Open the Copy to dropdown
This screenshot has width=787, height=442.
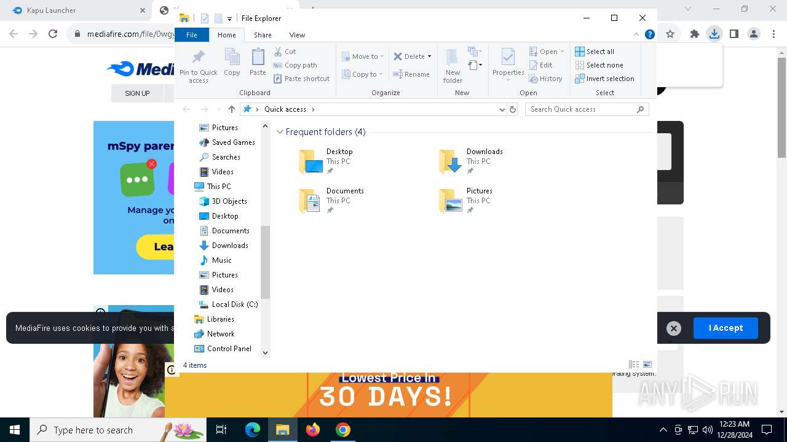click(x=363, y=74)
